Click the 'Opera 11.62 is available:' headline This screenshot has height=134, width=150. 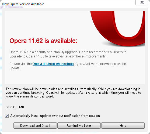[43, 41]
